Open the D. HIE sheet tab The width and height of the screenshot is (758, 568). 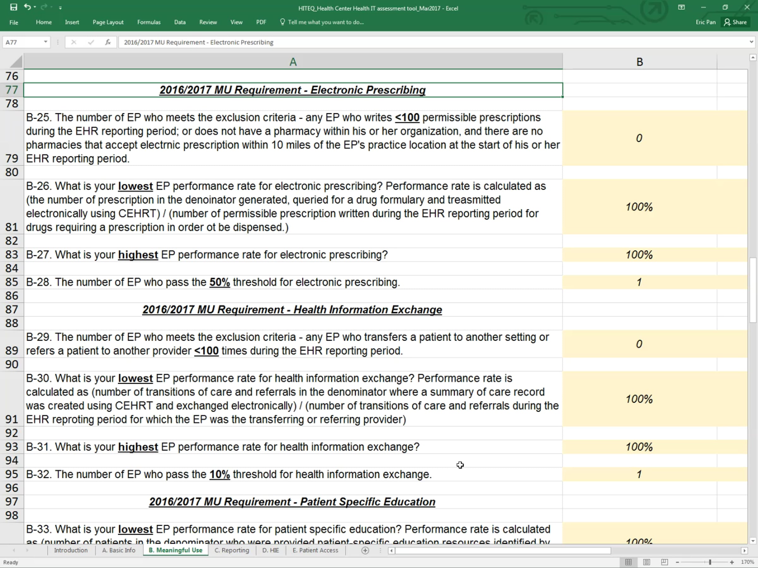point(270,550)
